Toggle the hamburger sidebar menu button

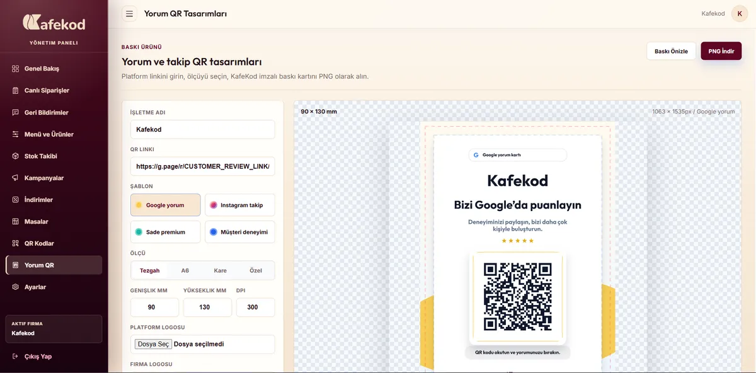tap(129, 14)
